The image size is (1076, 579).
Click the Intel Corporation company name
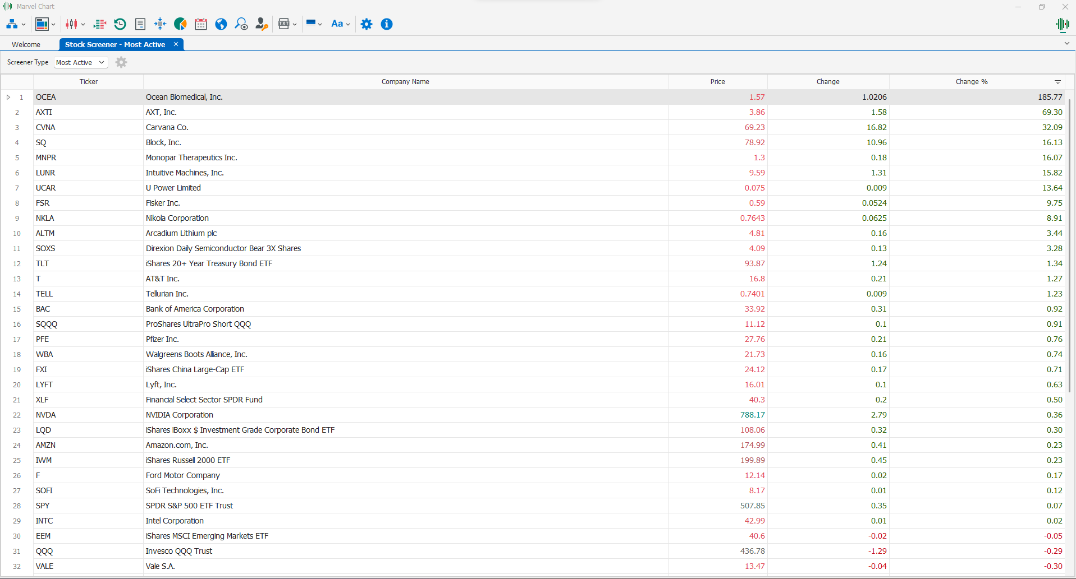pyautogui.click(x=175, y=521)
